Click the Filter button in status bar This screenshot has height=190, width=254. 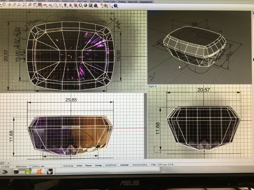pos(154,165)
